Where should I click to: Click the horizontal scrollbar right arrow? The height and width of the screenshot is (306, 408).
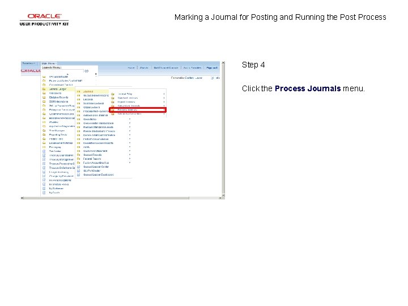click(x=220, y=198)
